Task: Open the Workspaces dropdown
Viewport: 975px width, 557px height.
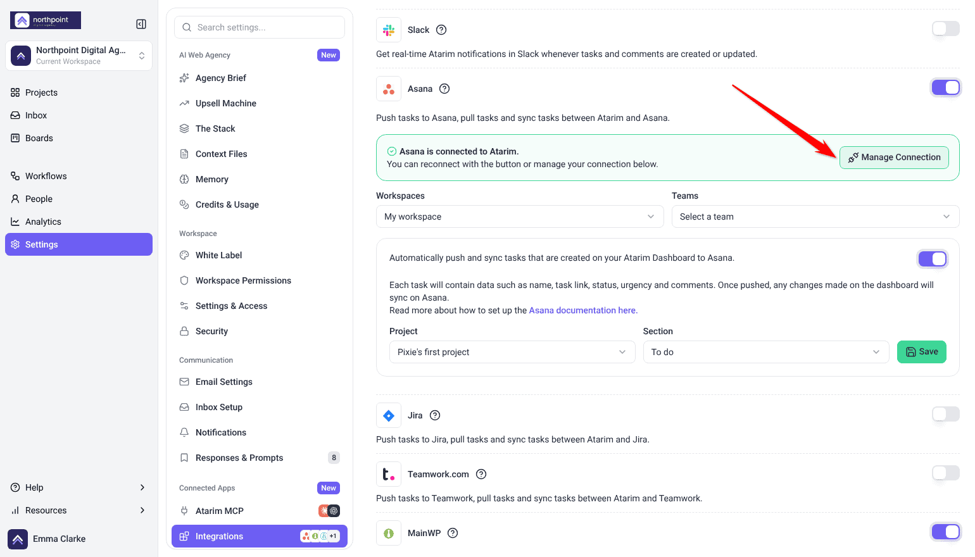Action: (520, 216)
